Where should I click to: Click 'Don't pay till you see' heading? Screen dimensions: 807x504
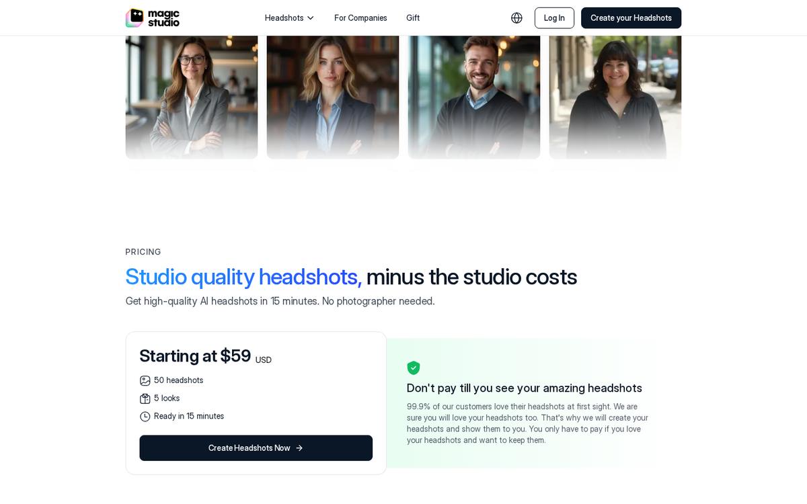525,388
